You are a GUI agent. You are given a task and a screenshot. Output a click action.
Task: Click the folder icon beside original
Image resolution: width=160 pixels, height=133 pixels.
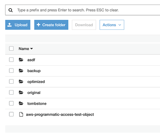tap(21, 92)
